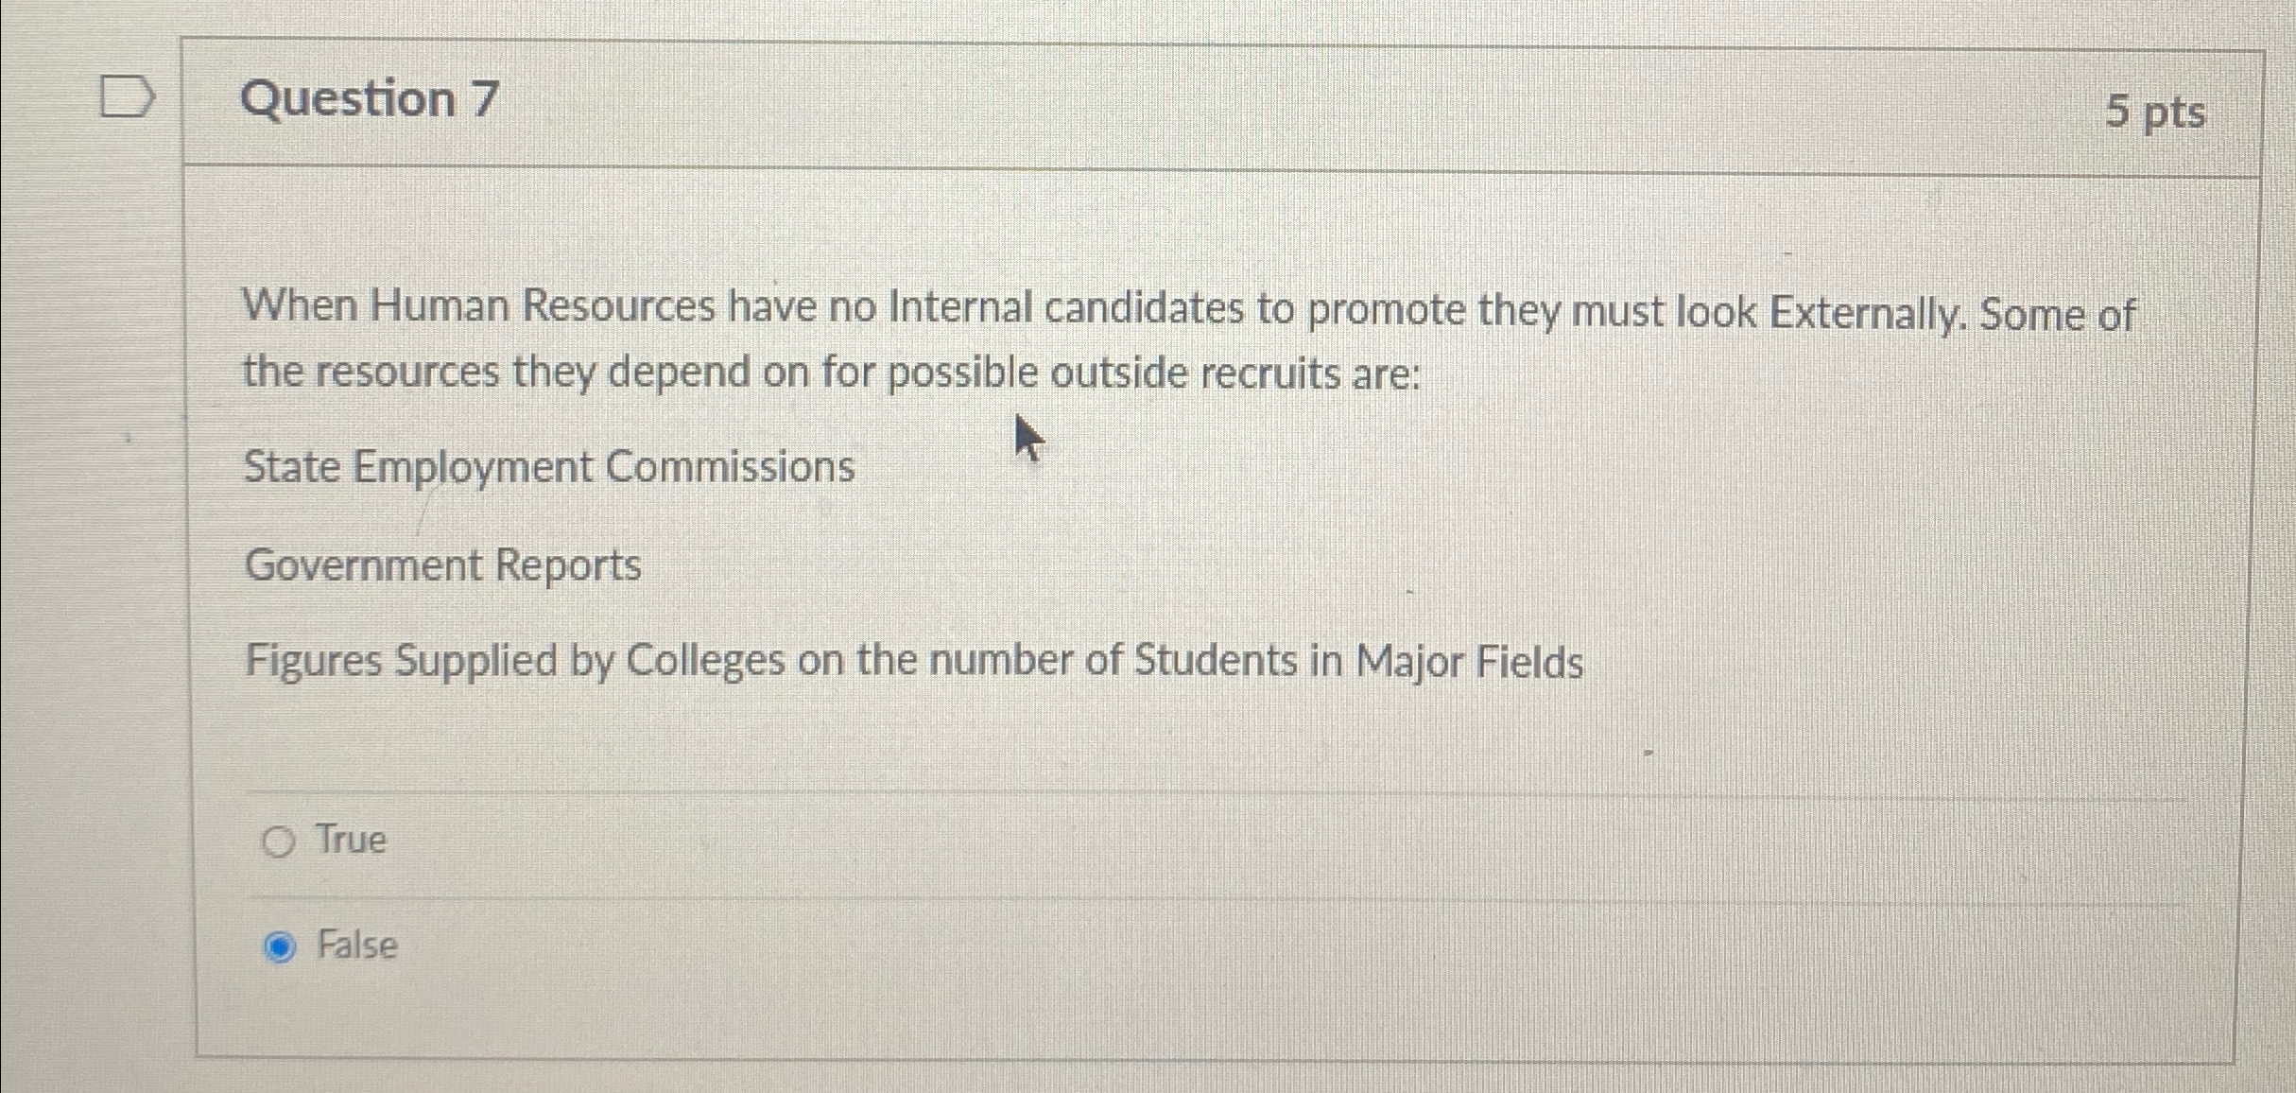Click the unselected True radio circle
The image size is (2296, 1093).
(279, 840)
